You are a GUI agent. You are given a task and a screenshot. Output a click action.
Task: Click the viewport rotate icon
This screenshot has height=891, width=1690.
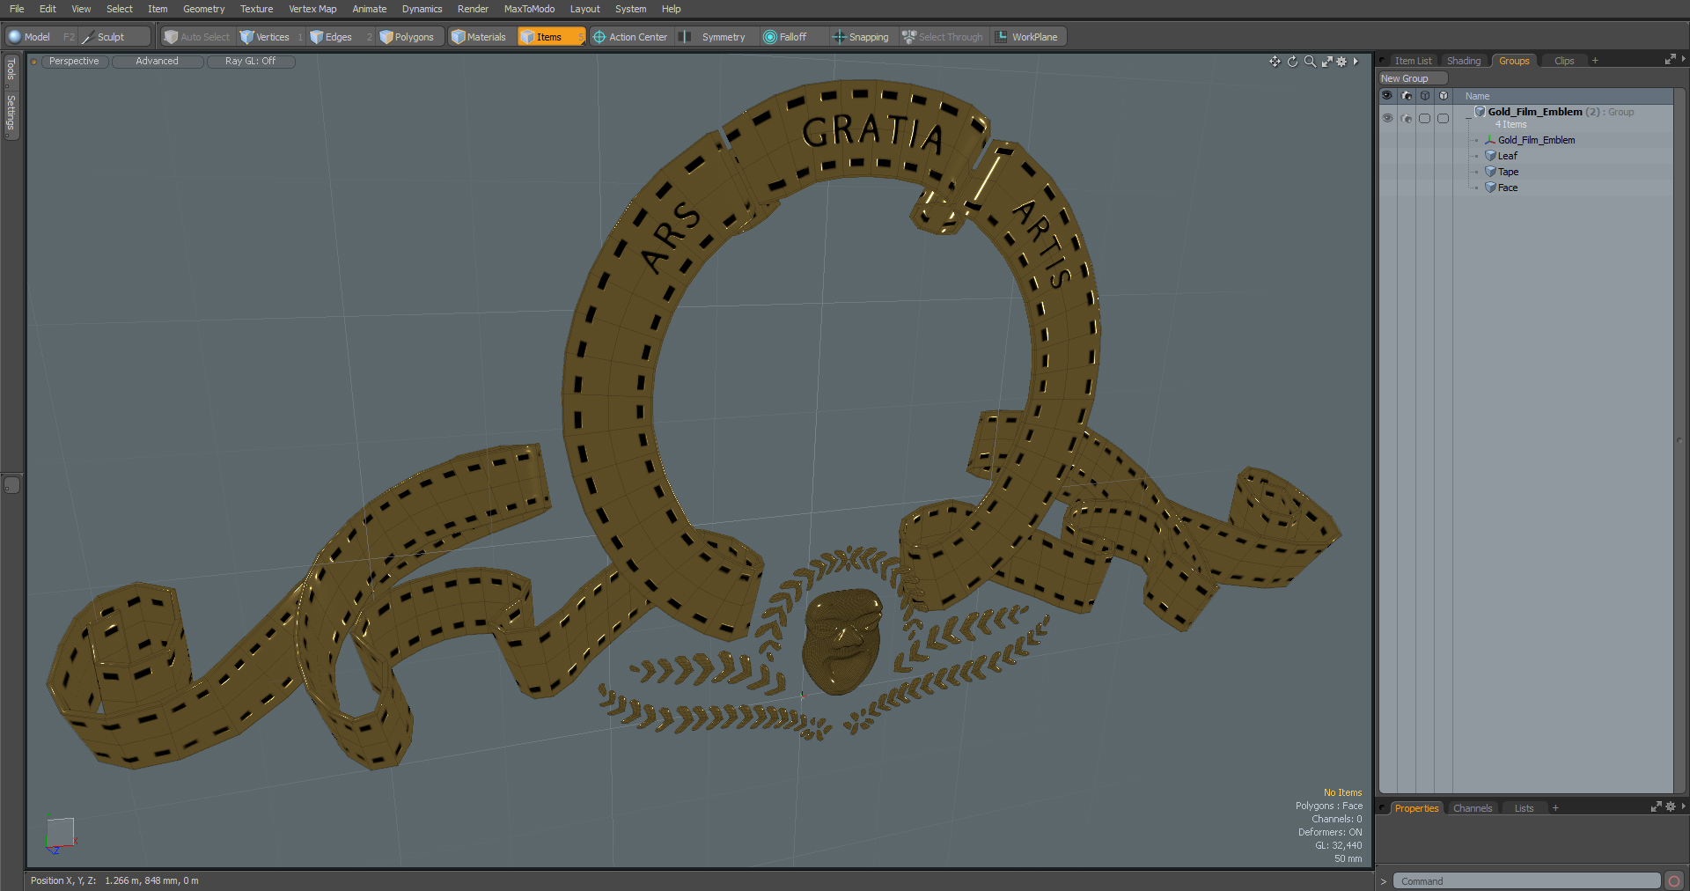pyautogui.click(x=1292, y=62)
